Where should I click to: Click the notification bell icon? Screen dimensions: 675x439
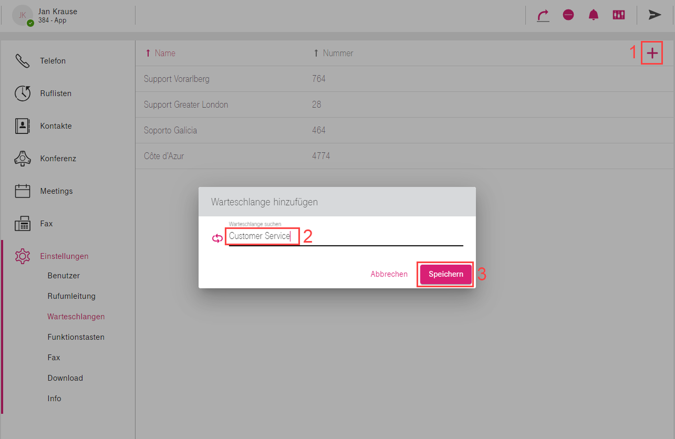click(x=593, y=15)
